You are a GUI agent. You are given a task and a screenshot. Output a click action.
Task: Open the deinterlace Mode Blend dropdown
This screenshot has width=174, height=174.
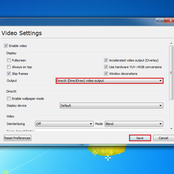[134, 124]
